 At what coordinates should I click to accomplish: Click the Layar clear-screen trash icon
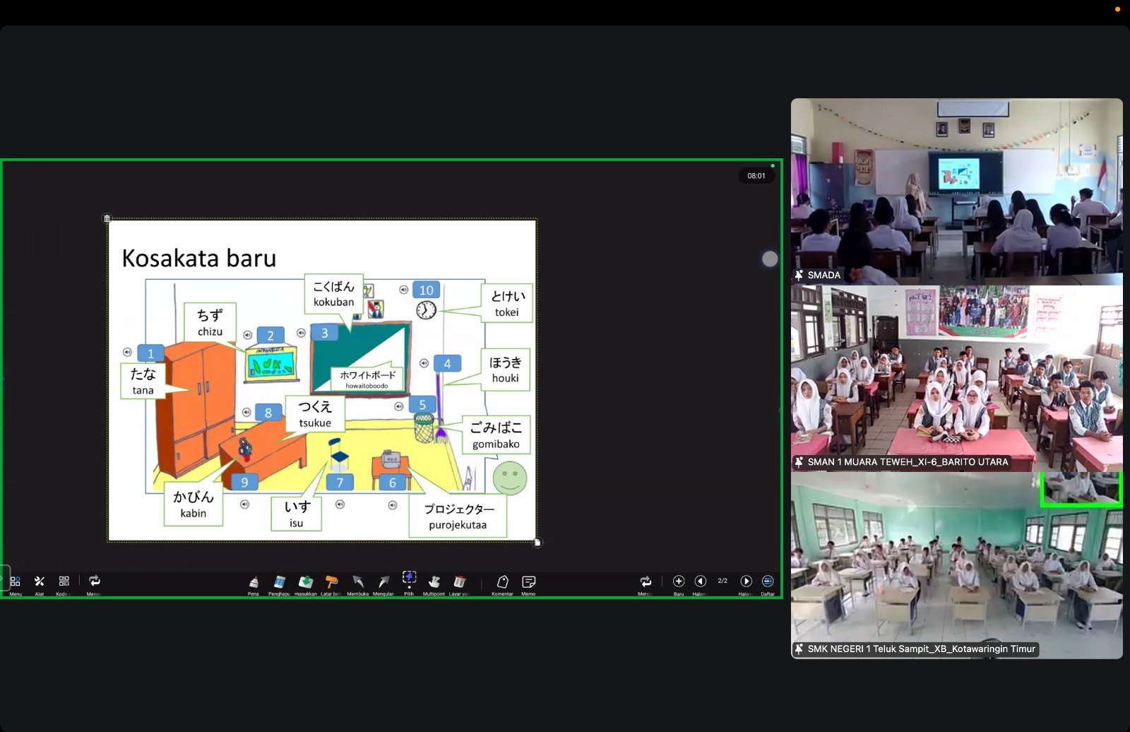[459, 582]
